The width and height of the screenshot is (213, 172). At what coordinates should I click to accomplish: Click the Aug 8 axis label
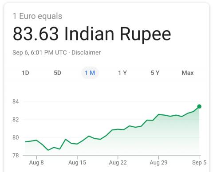(x=36, y=163)
